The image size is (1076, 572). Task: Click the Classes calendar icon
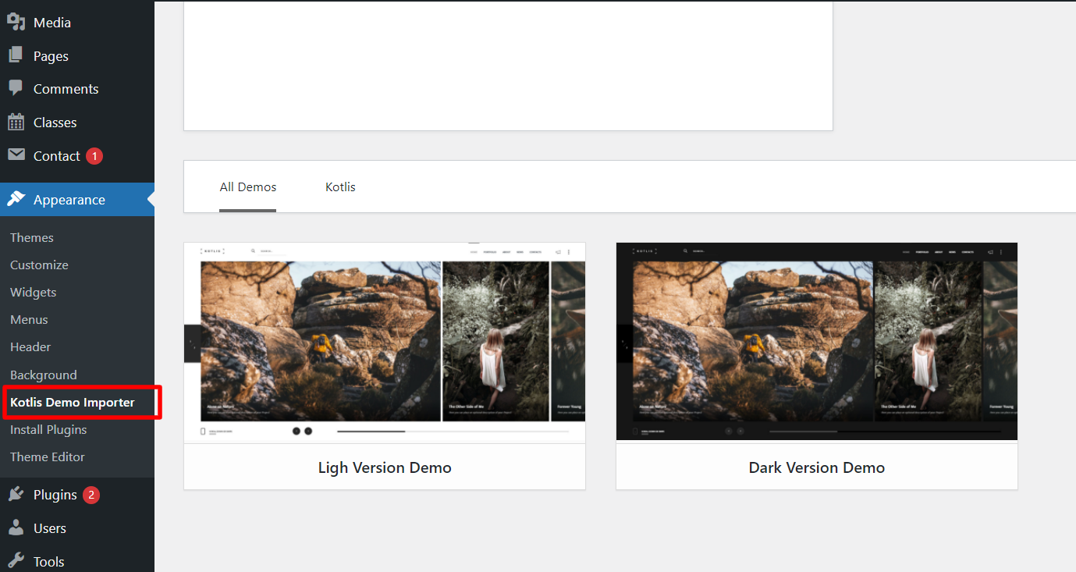16,123
